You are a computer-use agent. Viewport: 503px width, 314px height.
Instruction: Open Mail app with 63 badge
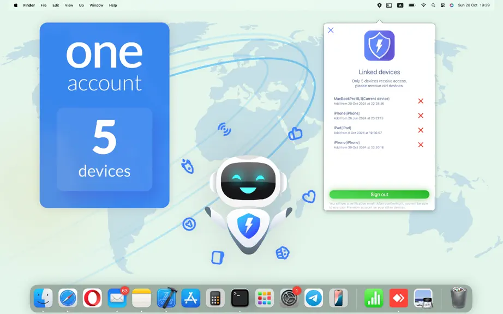(117, 298)
